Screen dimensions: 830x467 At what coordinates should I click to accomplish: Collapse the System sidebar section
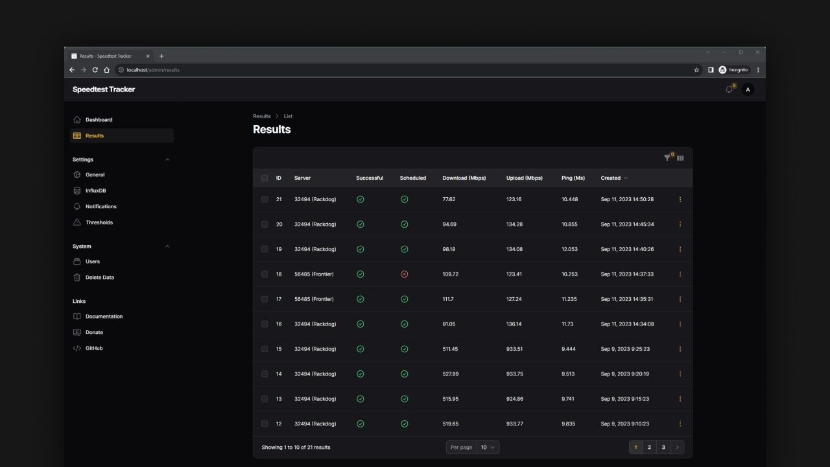[167, 246]
